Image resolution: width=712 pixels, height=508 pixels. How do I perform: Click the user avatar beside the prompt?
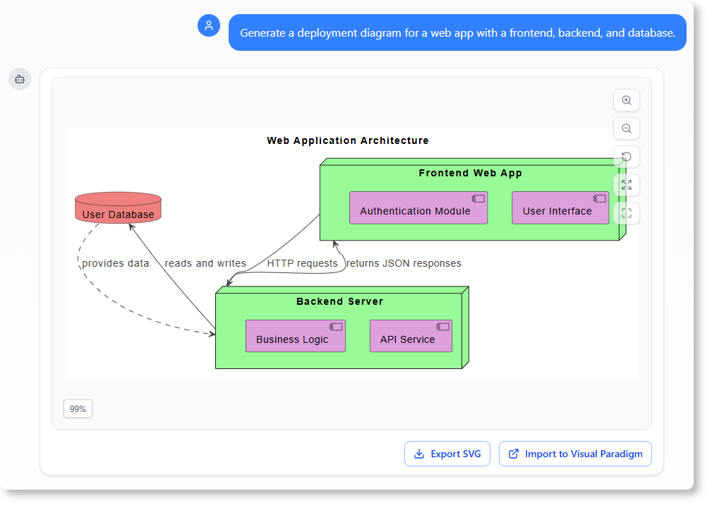[208, 25]
